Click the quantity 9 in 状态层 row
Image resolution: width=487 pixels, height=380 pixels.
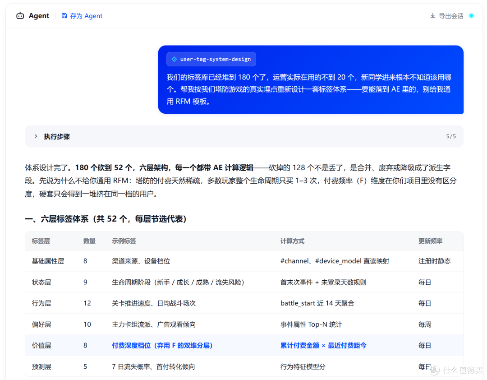pyautogui.click(x=85, y=282)
